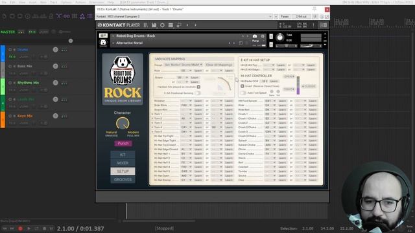415x233 pixels.
Task: Open the MIDI mapping Preset dropdown
Action: click(x=183, y=65)
